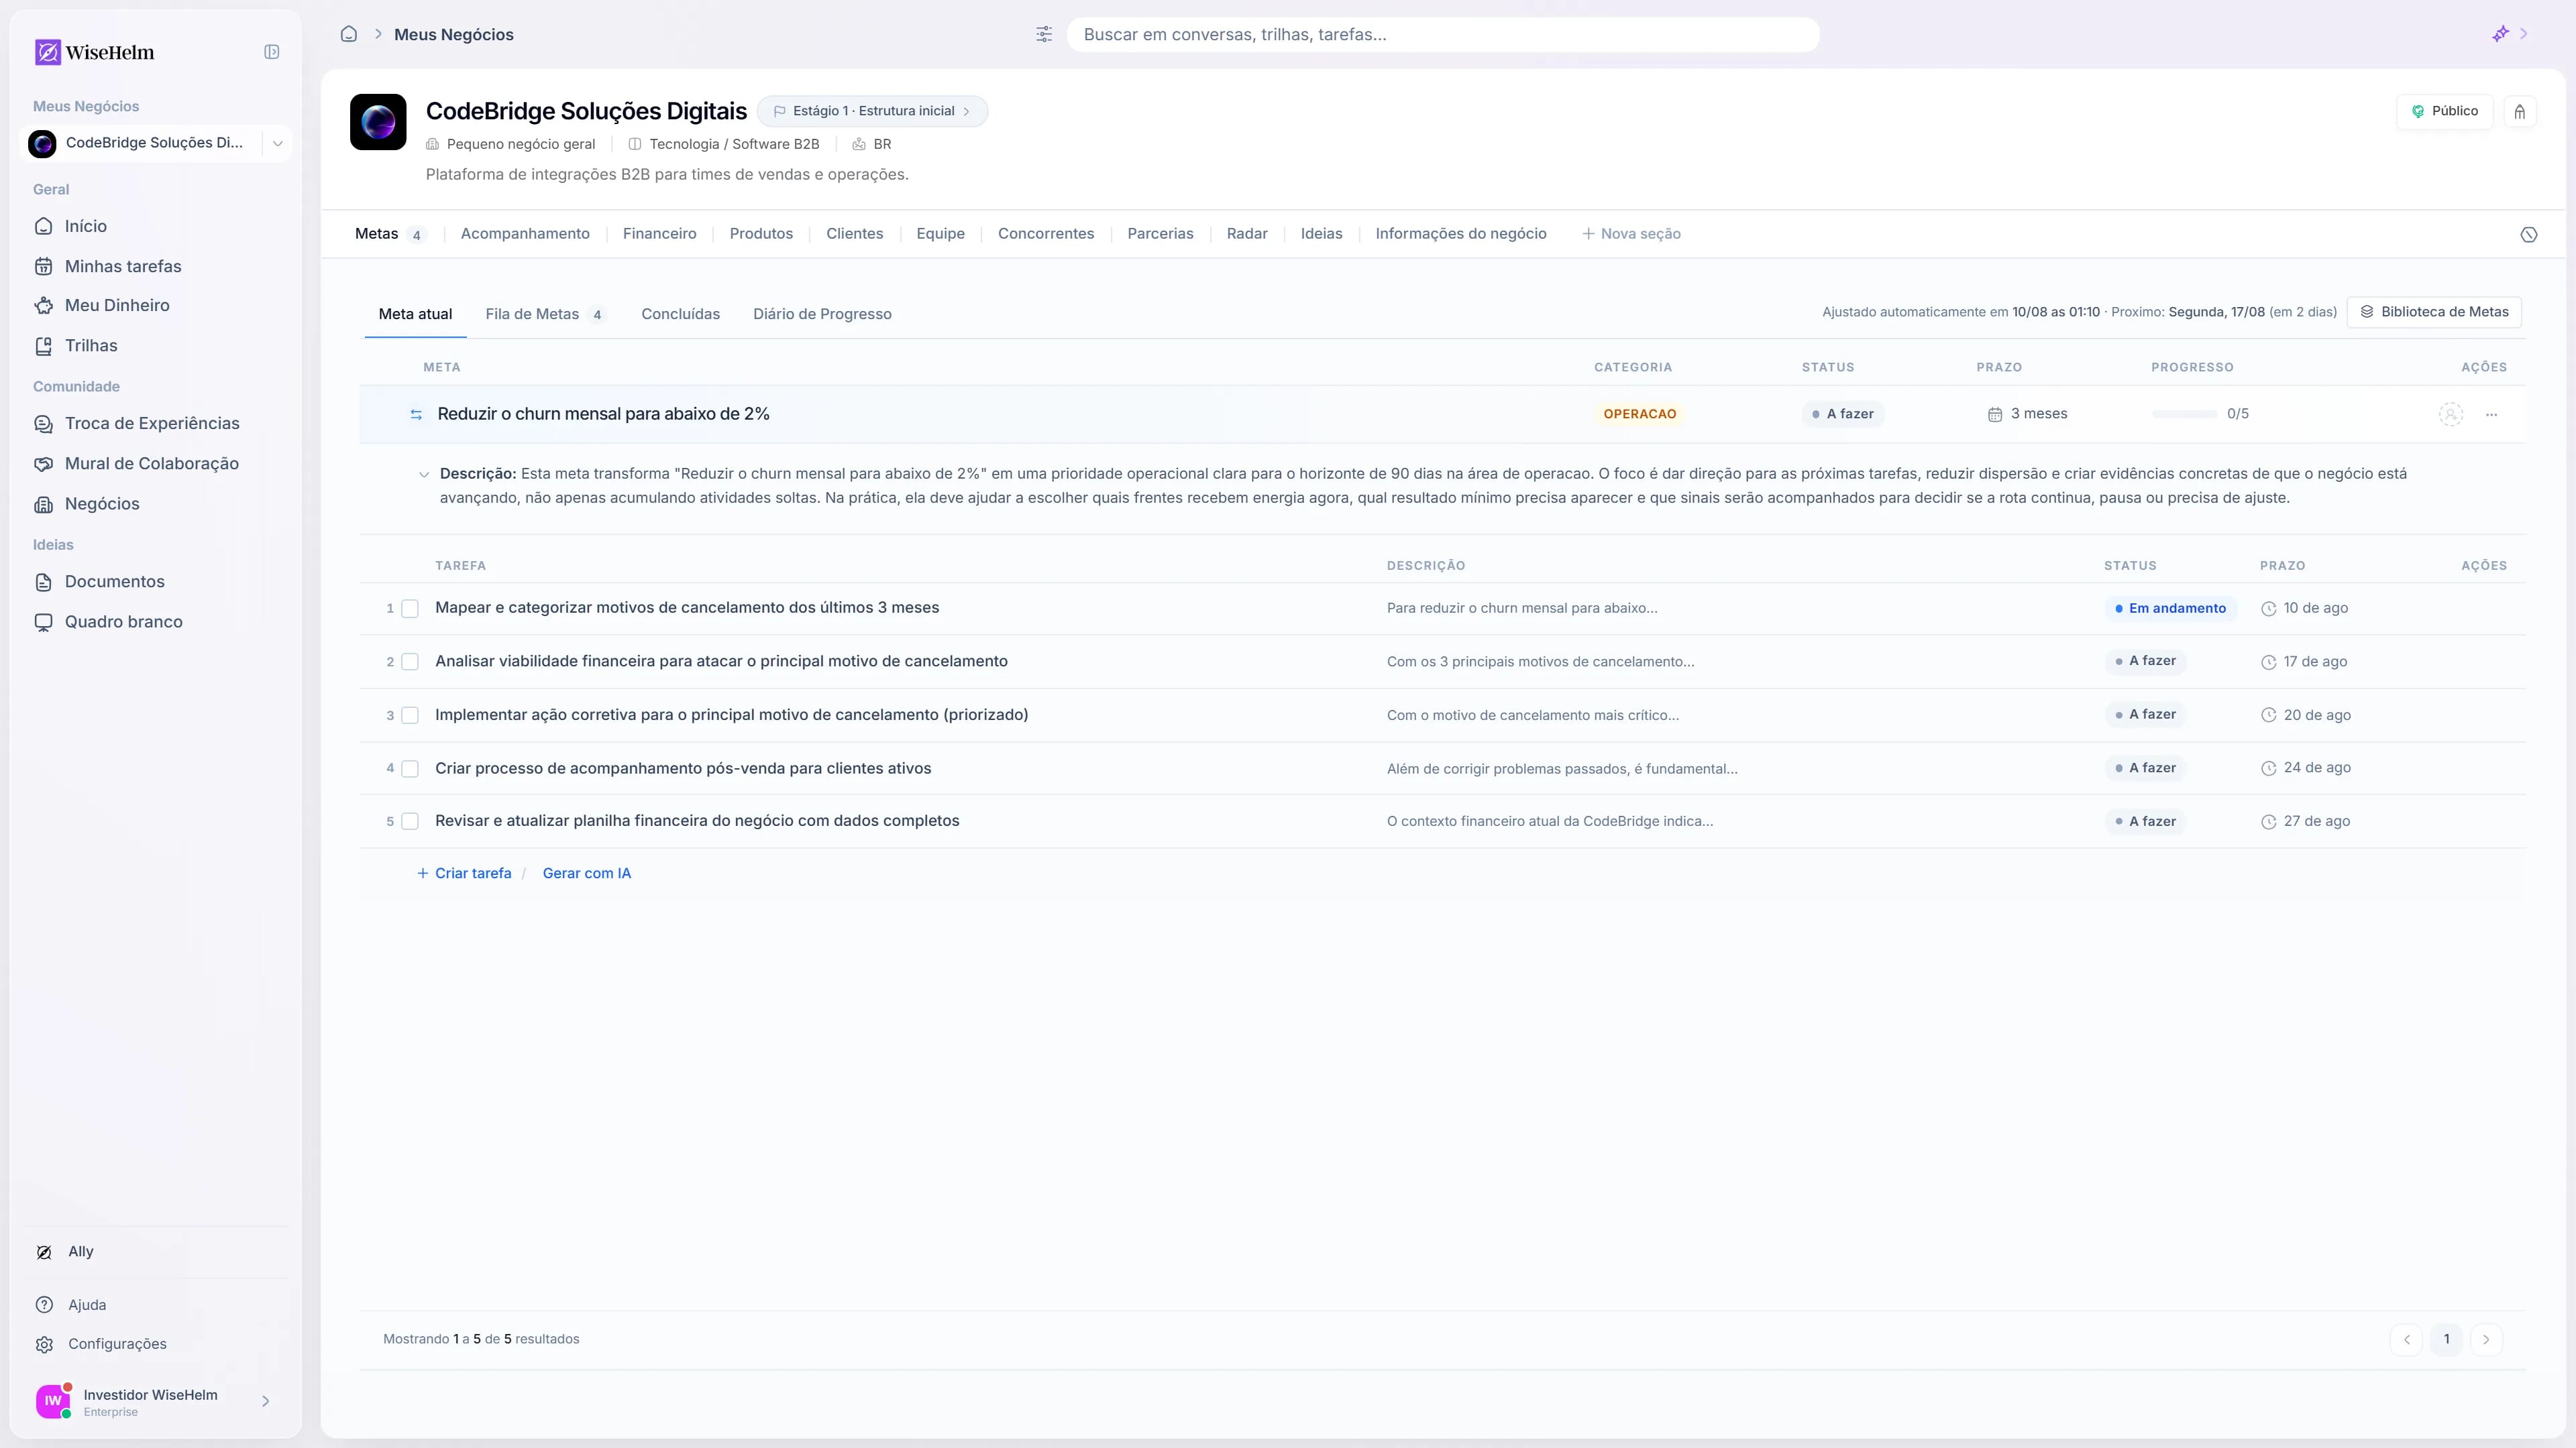Click Gerar com IA link
2576x1448 pixels.
click(587, 873)
